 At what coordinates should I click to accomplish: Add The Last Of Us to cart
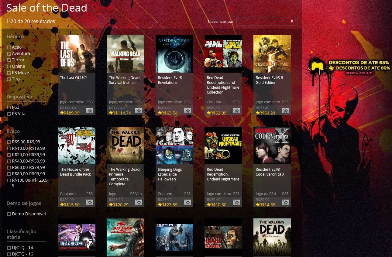(x=90, y=111)
